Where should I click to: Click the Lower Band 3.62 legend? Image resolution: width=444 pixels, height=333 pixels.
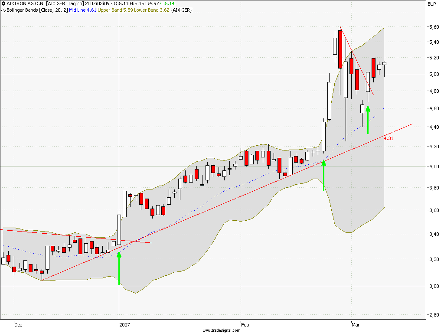click(152, 10)
